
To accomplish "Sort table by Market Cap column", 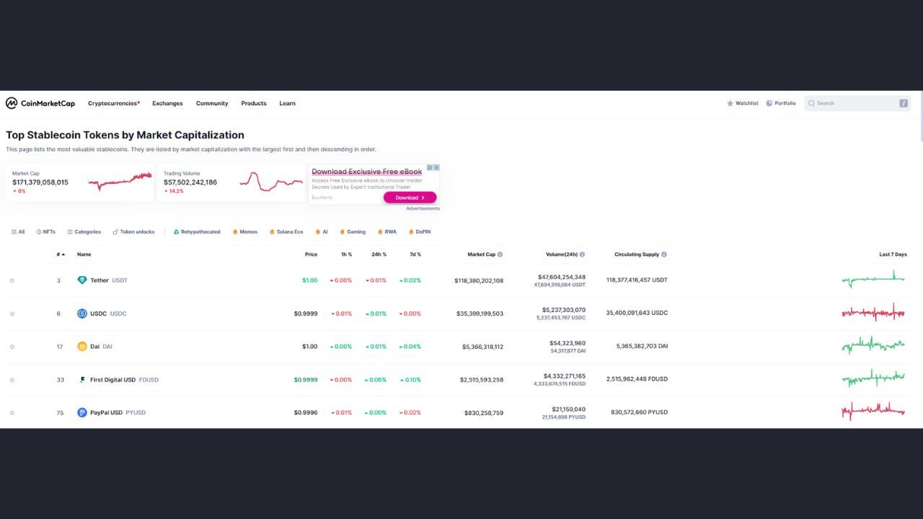I will click(481, 254).
